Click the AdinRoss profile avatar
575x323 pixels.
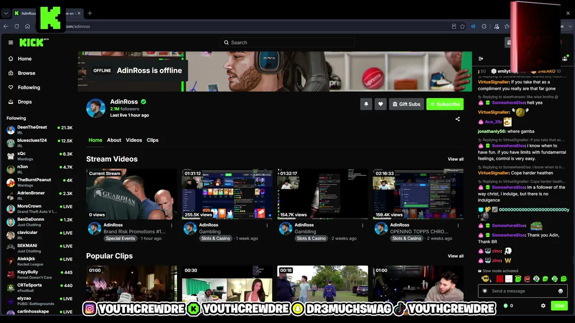96,108
